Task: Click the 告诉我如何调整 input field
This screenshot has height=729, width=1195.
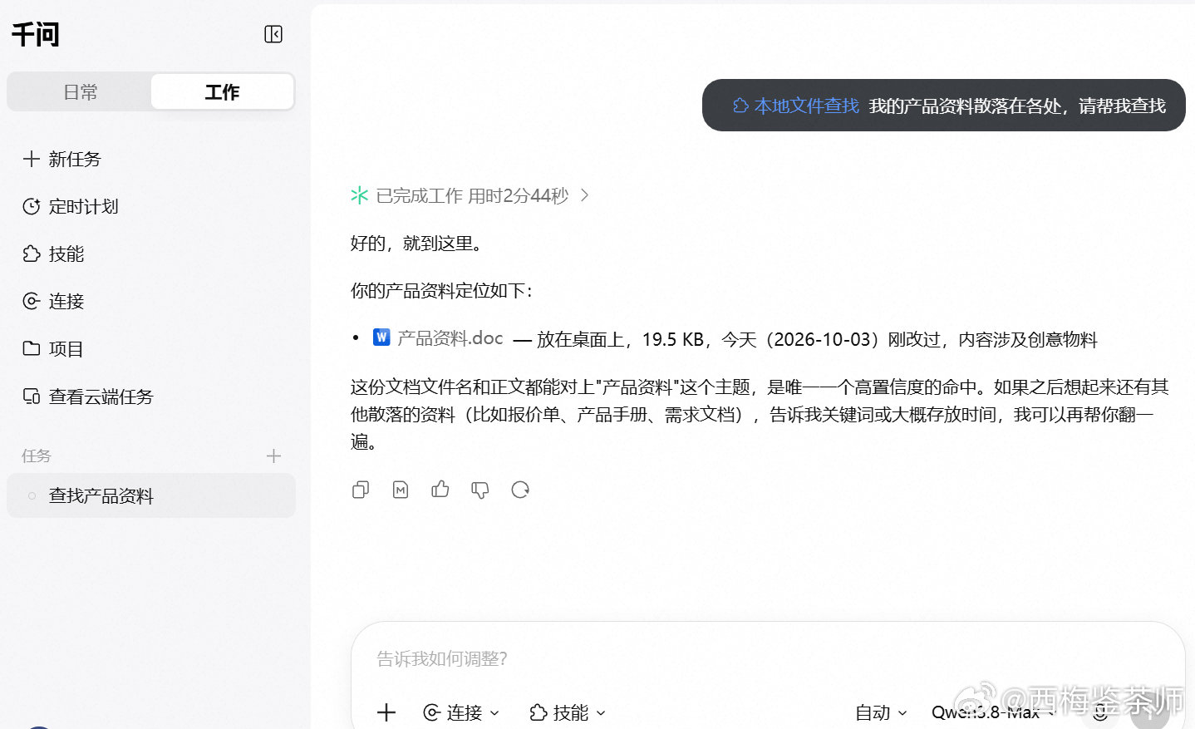Action: click(768, 658)
